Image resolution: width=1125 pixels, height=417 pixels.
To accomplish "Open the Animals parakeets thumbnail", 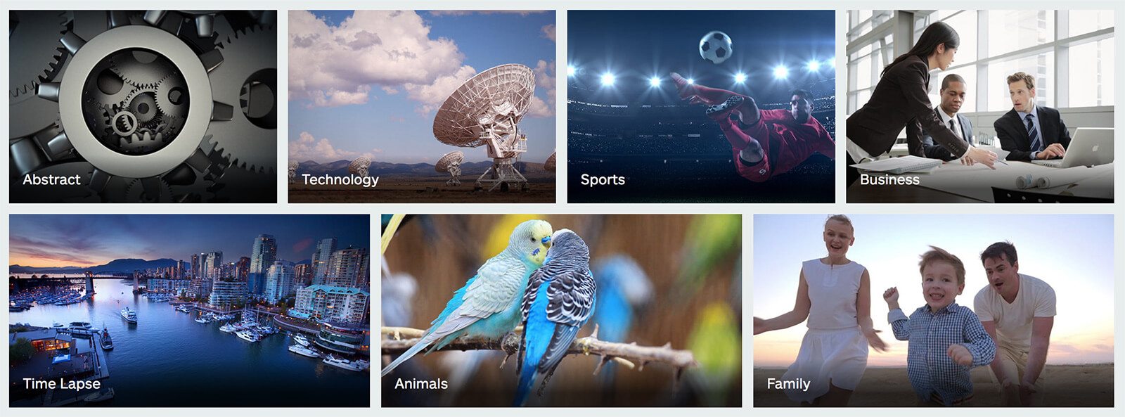I will coord(561,311).
